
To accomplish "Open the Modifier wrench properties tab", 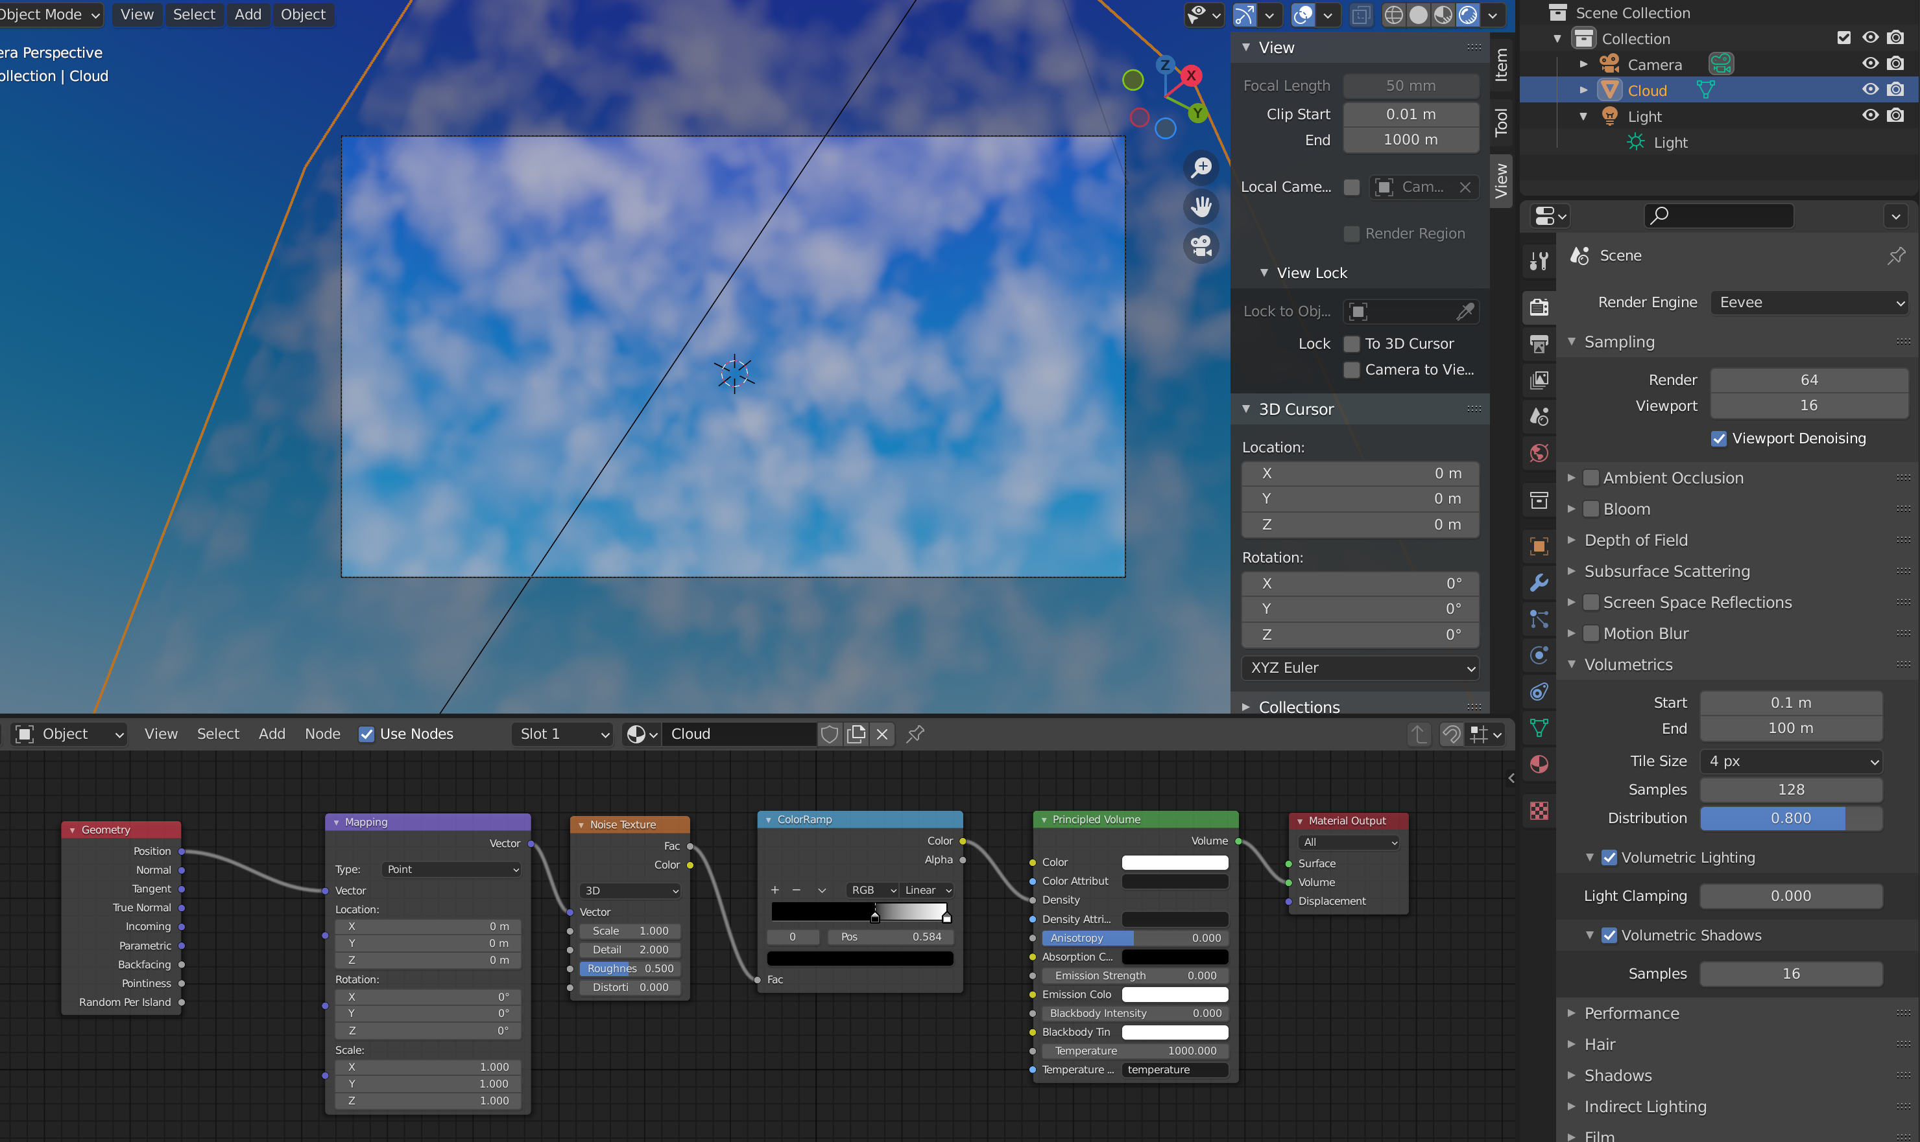I will pyautogui.click(x=1539, y=583).
